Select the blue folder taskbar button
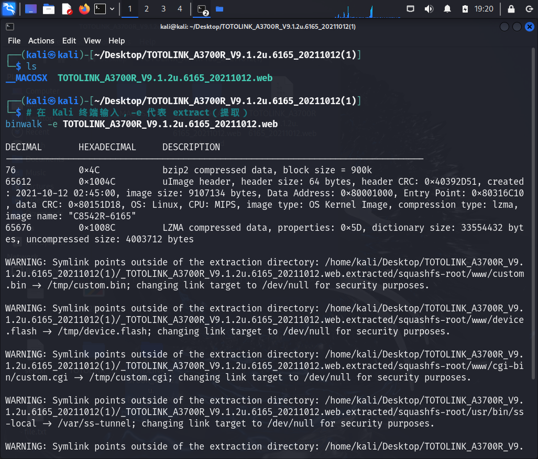This screenshot has width=538, height=459. click(x=219, y=9)
